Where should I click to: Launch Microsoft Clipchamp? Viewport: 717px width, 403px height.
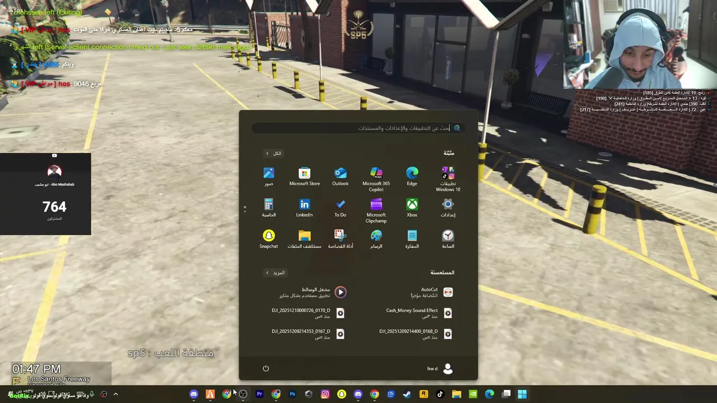pos(376,210)
